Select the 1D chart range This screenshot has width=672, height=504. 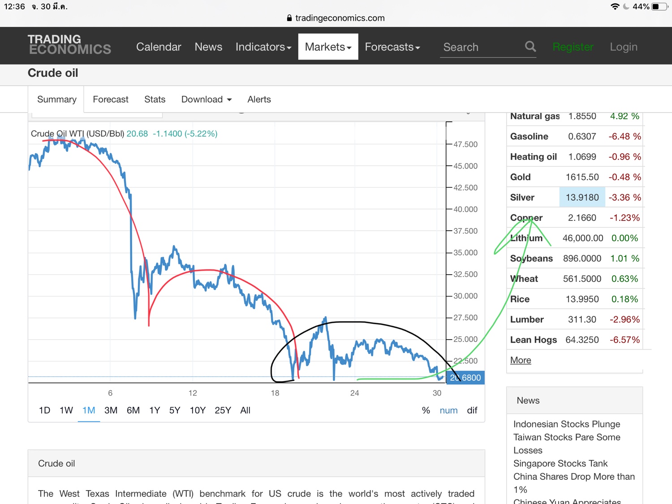tap(44, 410)
